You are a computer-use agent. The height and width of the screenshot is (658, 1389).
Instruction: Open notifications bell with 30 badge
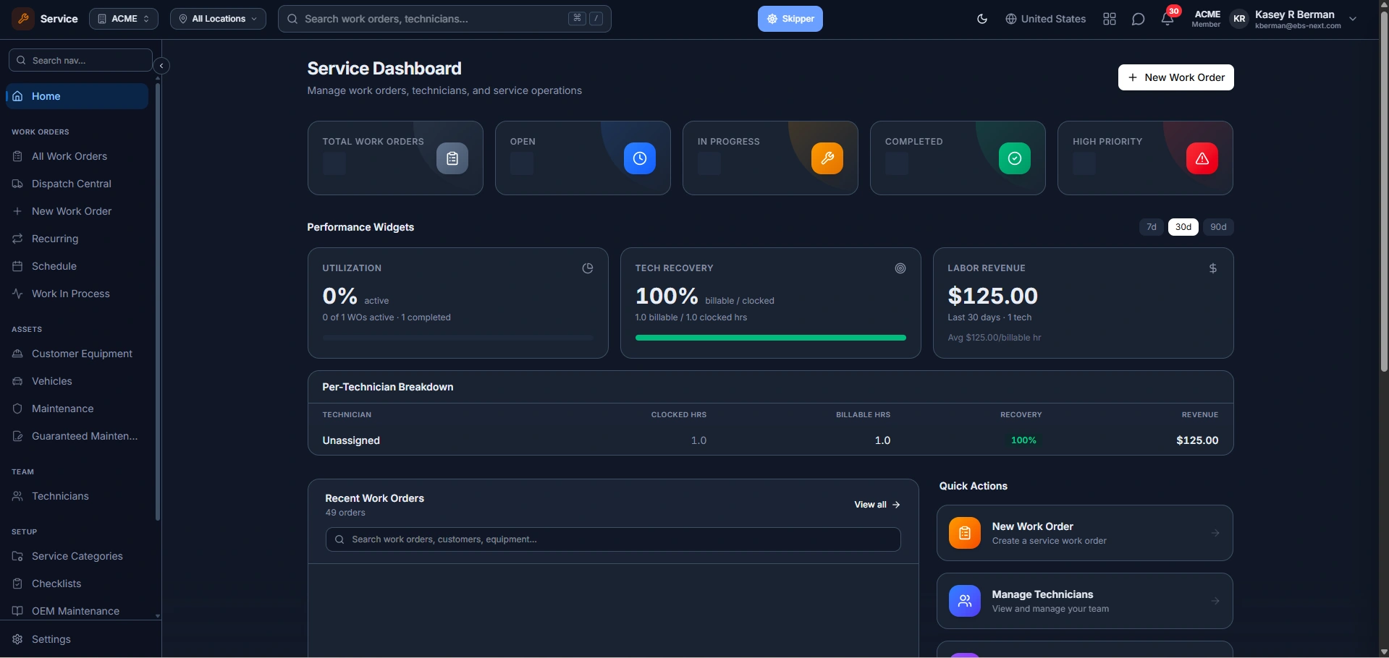[x=1168, y=17]
